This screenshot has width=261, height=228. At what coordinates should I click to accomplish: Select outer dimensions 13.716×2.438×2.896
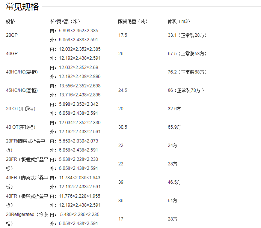80,95
